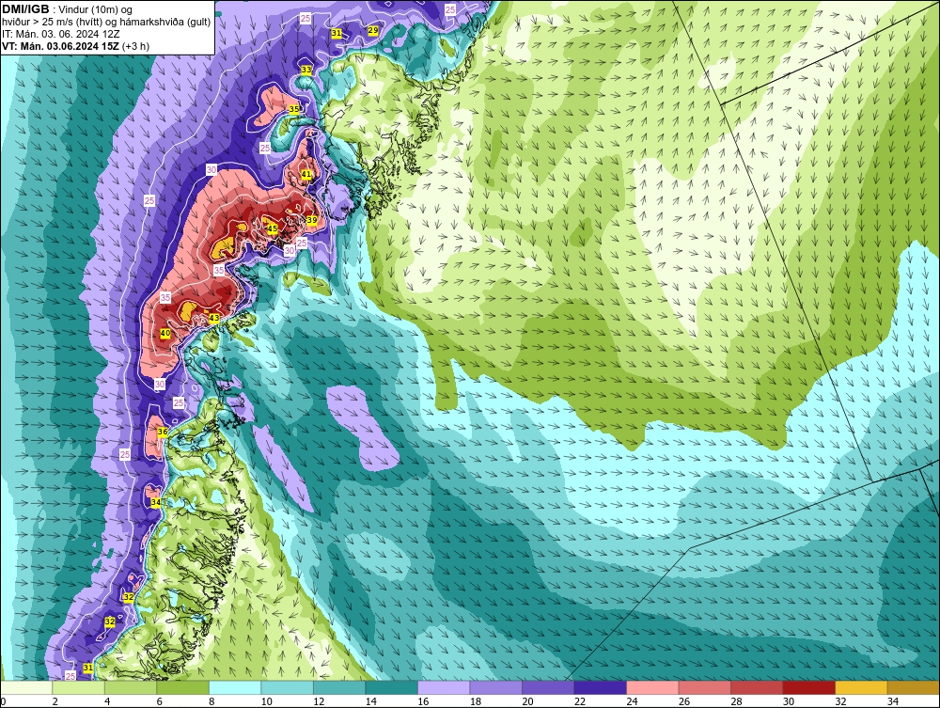Viewport: 940px width, 708px height.
Task: Click the legend scale number 10
Action: (x=266, y=701)
